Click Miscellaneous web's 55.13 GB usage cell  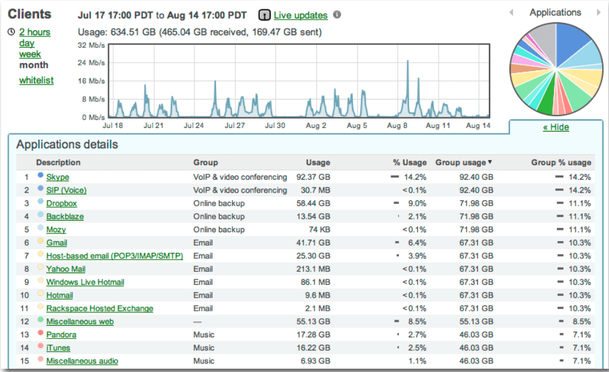coord(313,322)
